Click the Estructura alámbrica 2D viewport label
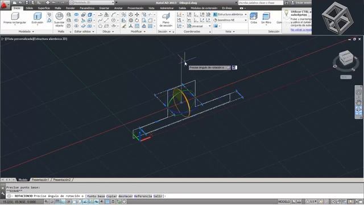The width and height of the screenshot is (364, 205). (x=51, y=39)
